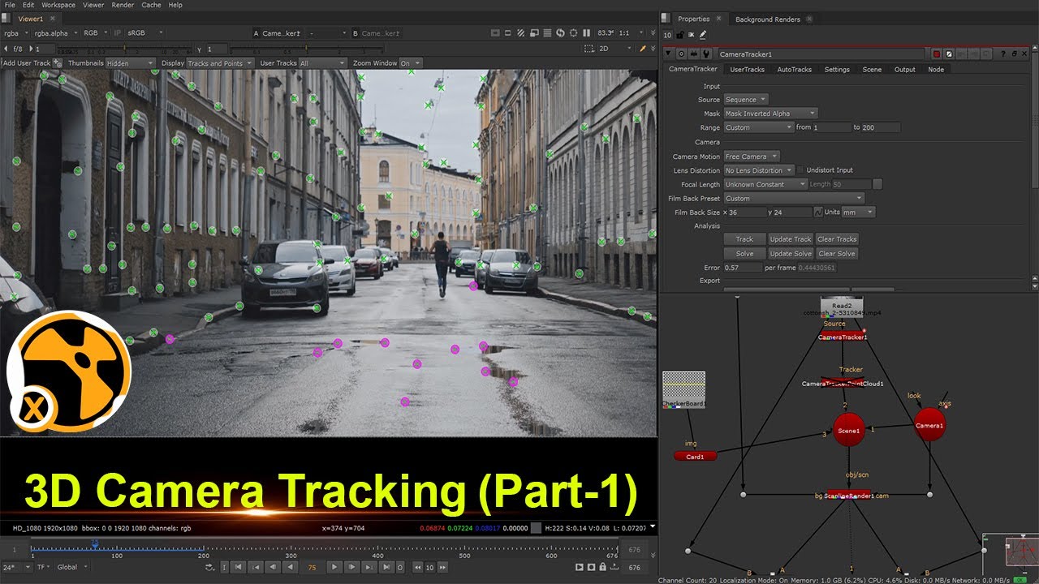Open the Workspace menu

58,5
